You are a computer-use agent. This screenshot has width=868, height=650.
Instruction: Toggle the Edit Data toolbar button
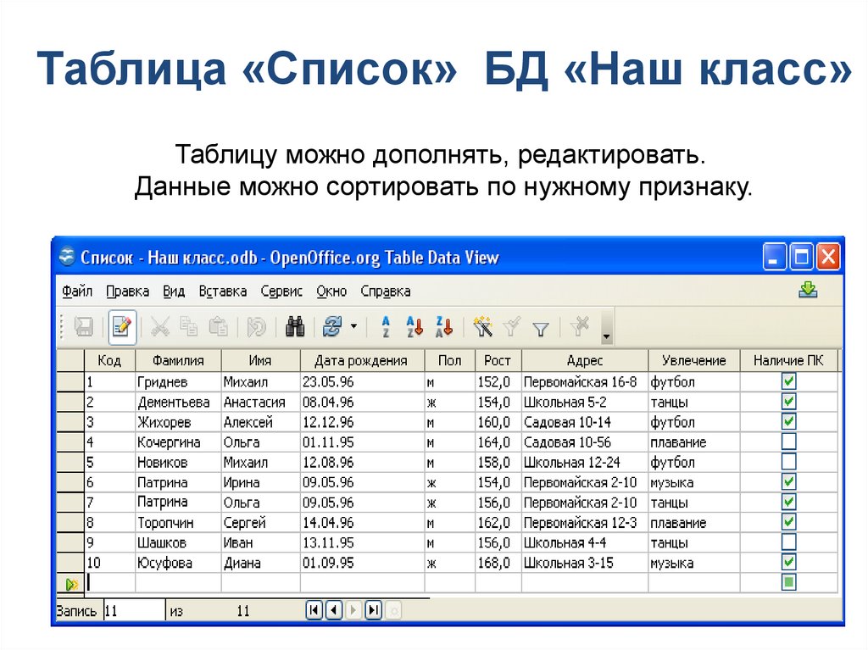tap(122, 326)
